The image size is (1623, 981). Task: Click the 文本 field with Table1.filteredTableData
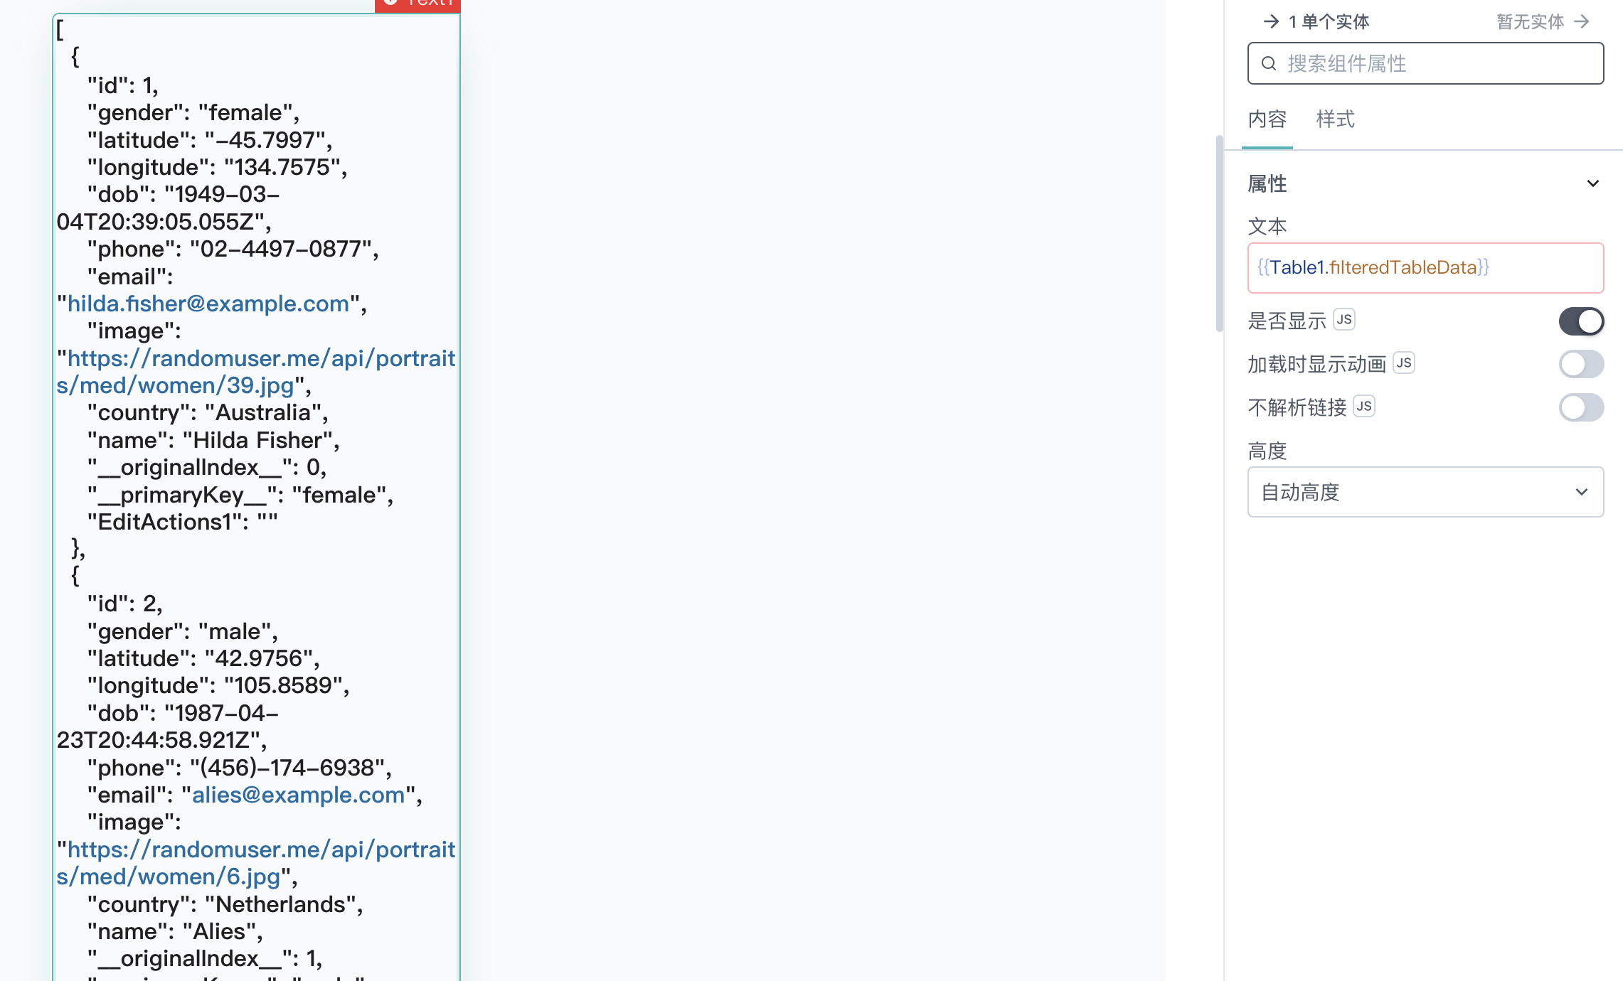point(1425,268)
